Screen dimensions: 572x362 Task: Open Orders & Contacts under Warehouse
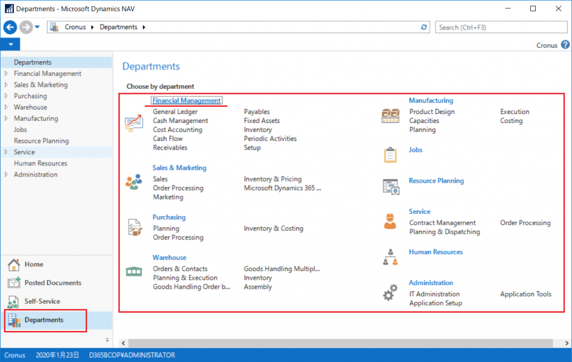pos(180,269)
